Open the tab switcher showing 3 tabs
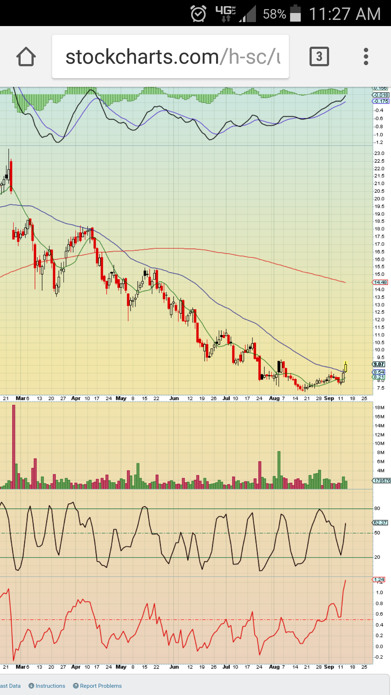Image resolution: width=391 pixels, height=695 pixels. coord(319,56)
